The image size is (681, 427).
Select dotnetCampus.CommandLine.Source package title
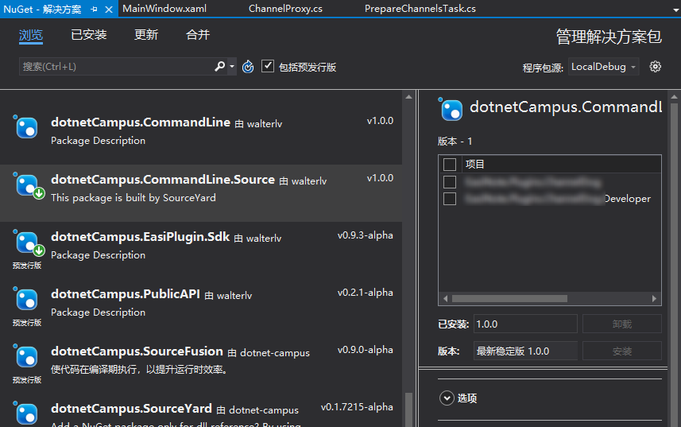click(x=162, y=180)
